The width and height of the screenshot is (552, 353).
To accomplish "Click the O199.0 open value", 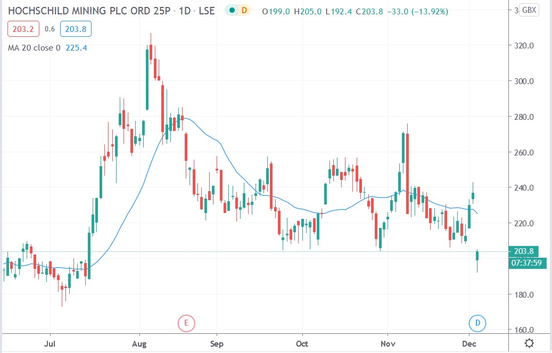I will coord(276,12).
